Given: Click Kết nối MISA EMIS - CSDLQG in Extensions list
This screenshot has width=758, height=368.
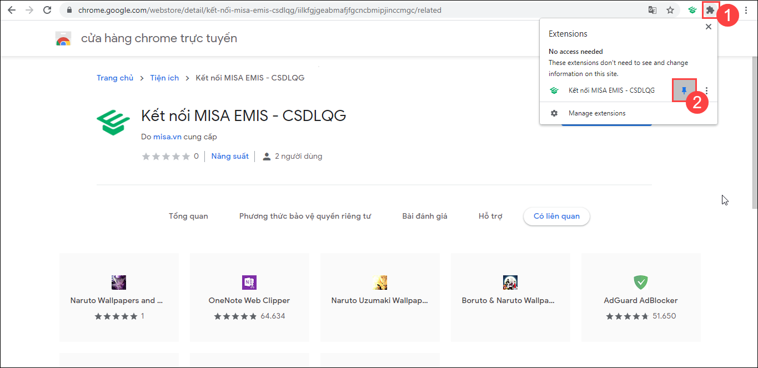Looking at the screenshot, I should [611, 90].
